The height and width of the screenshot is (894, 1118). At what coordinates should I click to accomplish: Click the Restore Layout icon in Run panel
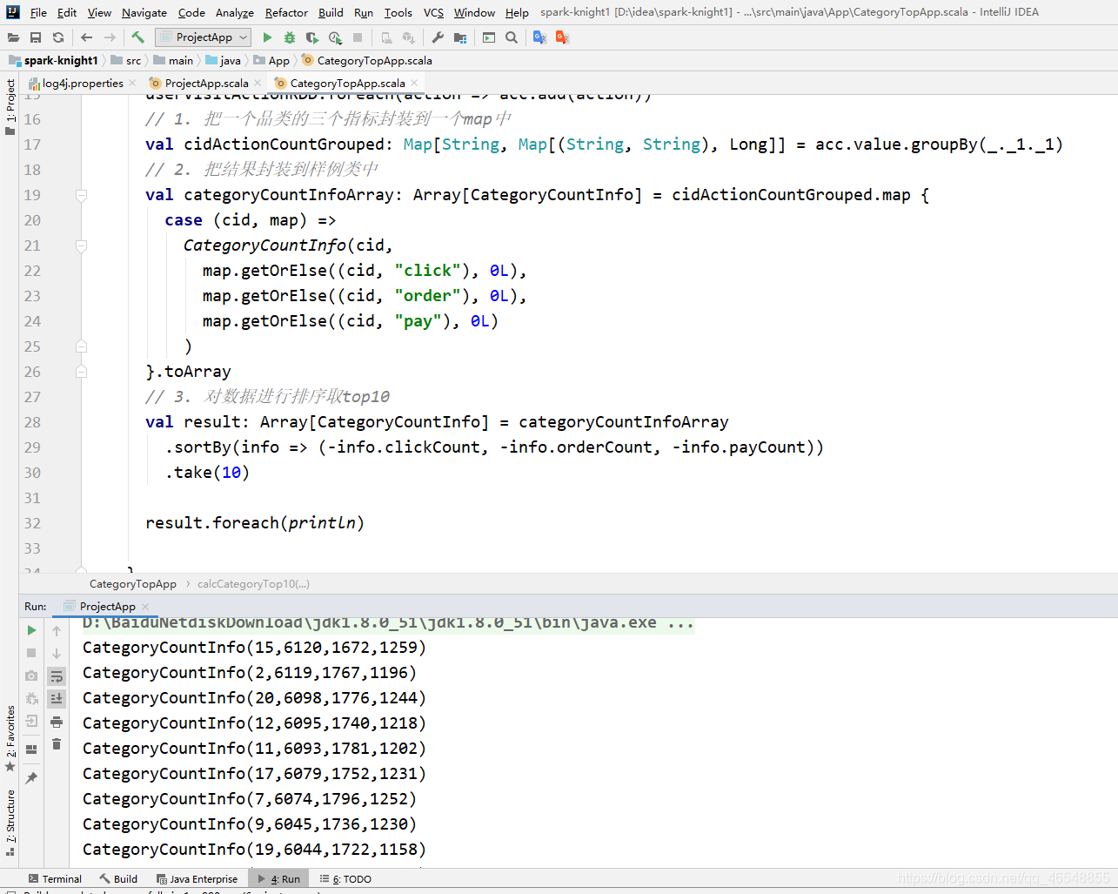pyautogui.click(x=31, y=749)
